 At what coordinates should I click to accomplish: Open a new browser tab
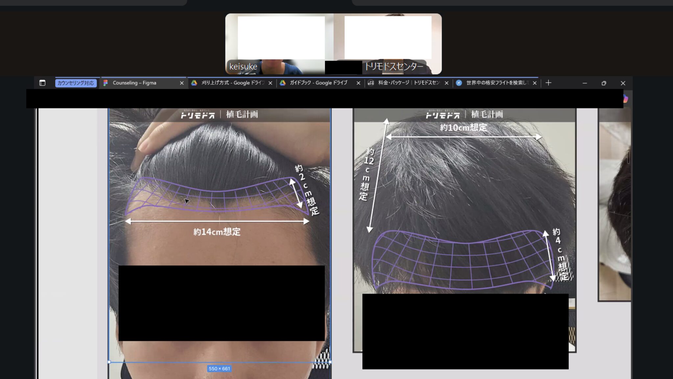pos(548,83)
